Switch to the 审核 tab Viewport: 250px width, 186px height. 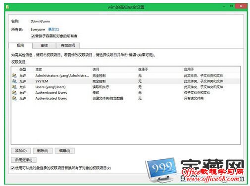(x=44, y=45)
